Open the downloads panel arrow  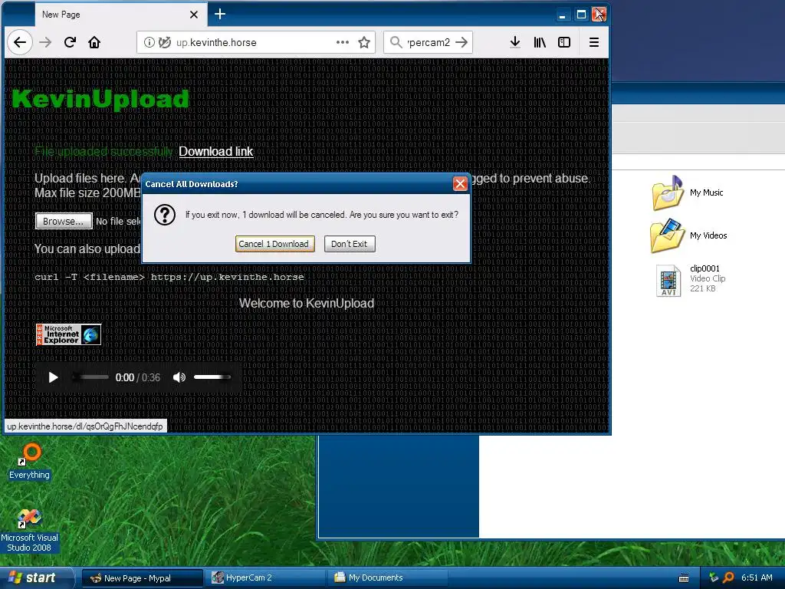click(514, 42)
